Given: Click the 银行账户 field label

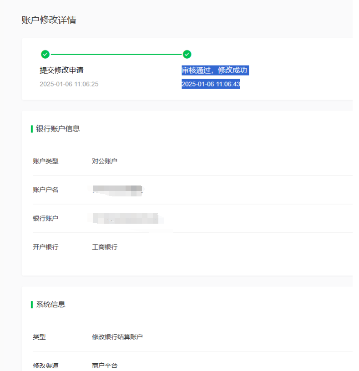Looking at the screenshot, I should point(46,218).
